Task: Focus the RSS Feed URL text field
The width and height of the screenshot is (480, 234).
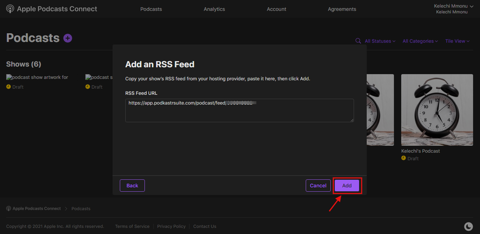Action: point(240,110)
